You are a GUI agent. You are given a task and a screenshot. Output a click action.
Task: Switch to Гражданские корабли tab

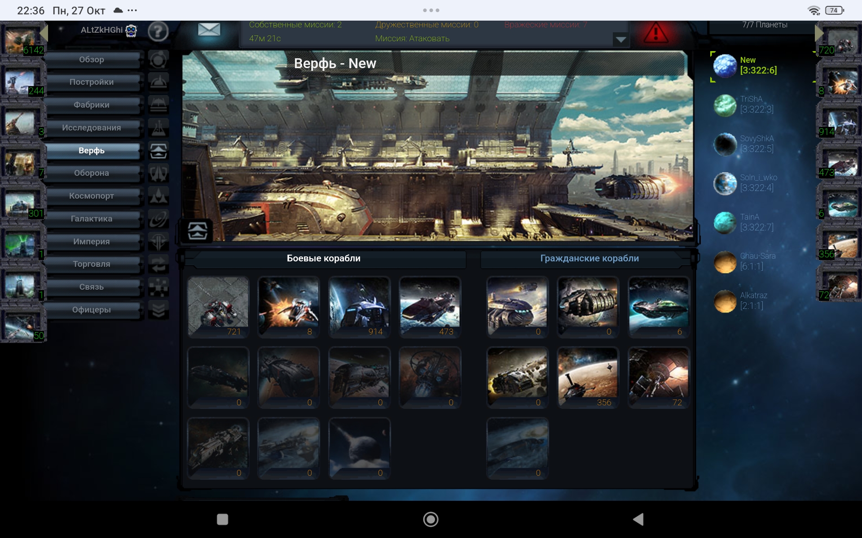tap(589, 259)
